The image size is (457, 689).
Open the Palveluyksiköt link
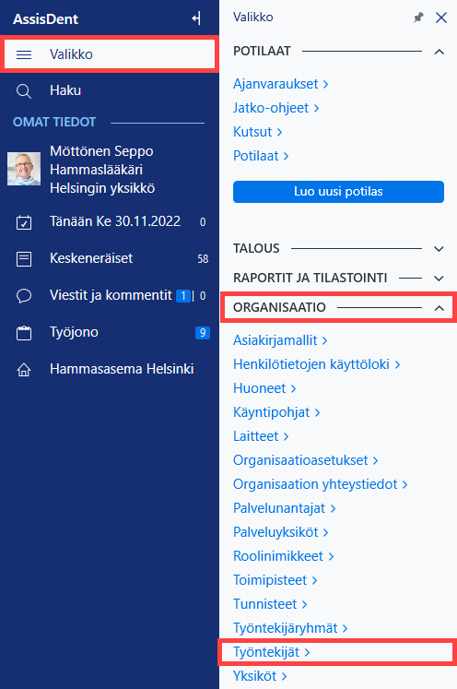(x=280, y=532)
